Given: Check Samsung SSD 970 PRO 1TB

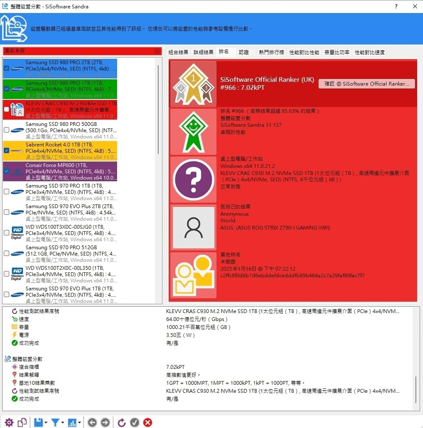Looking at the screenshot, I should point(7,192).
